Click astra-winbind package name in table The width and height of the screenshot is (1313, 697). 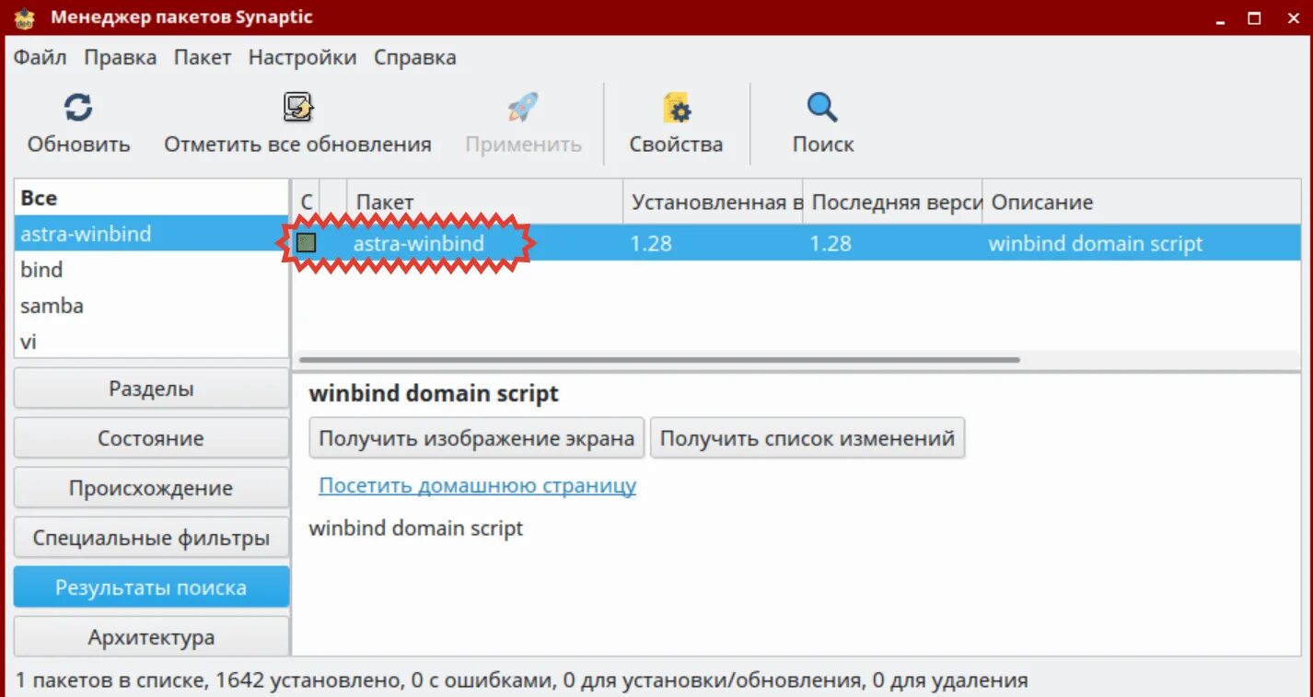419,243
